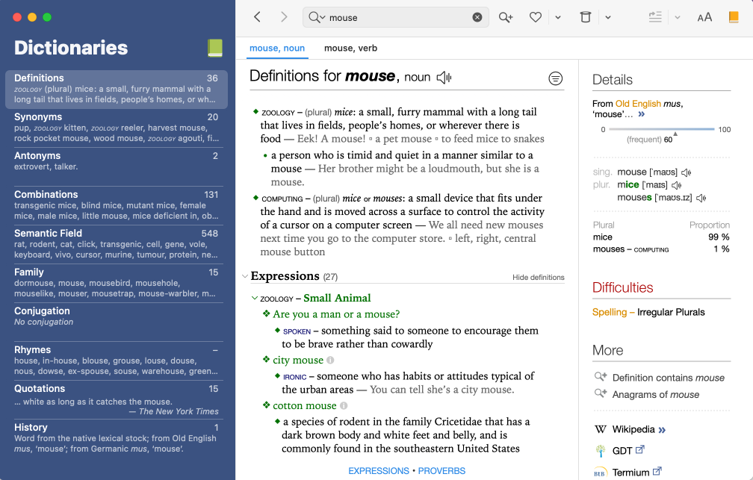Open the favorites dropdown arrow
This screenshot has width=753, height=480.
(557, 17)
